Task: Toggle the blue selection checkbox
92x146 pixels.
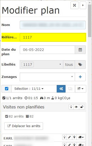Action: 6,89
